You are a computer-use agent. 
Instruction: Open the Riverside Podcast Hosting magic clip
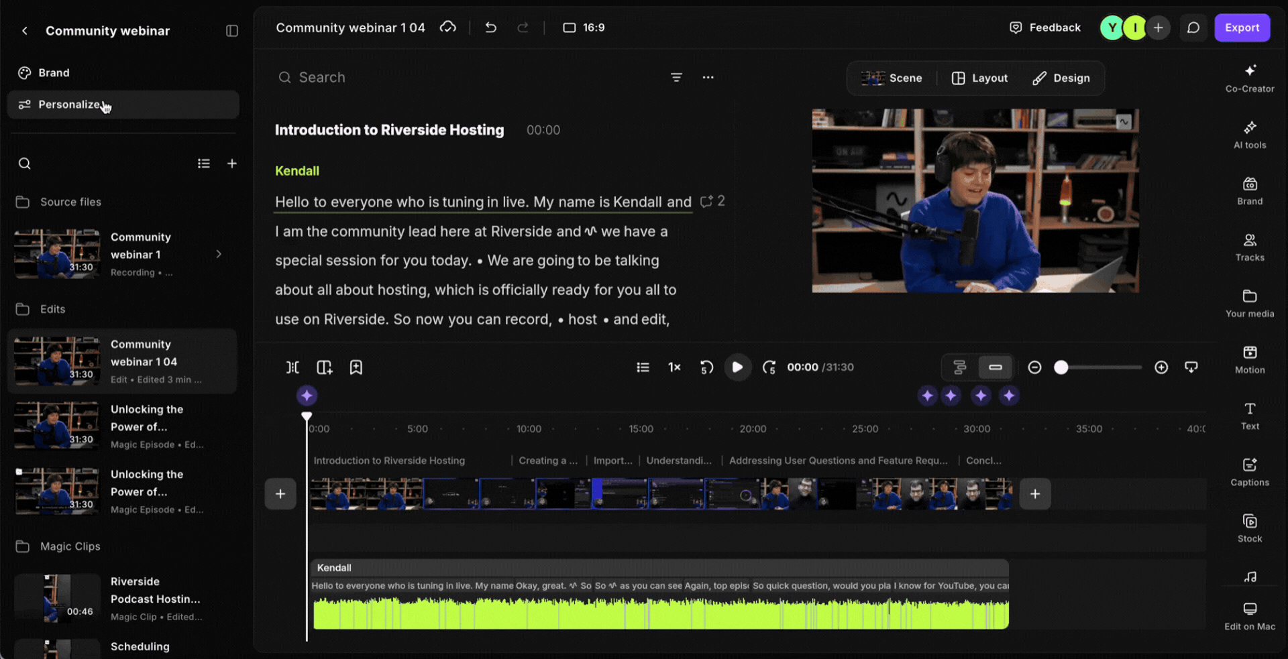123,599
